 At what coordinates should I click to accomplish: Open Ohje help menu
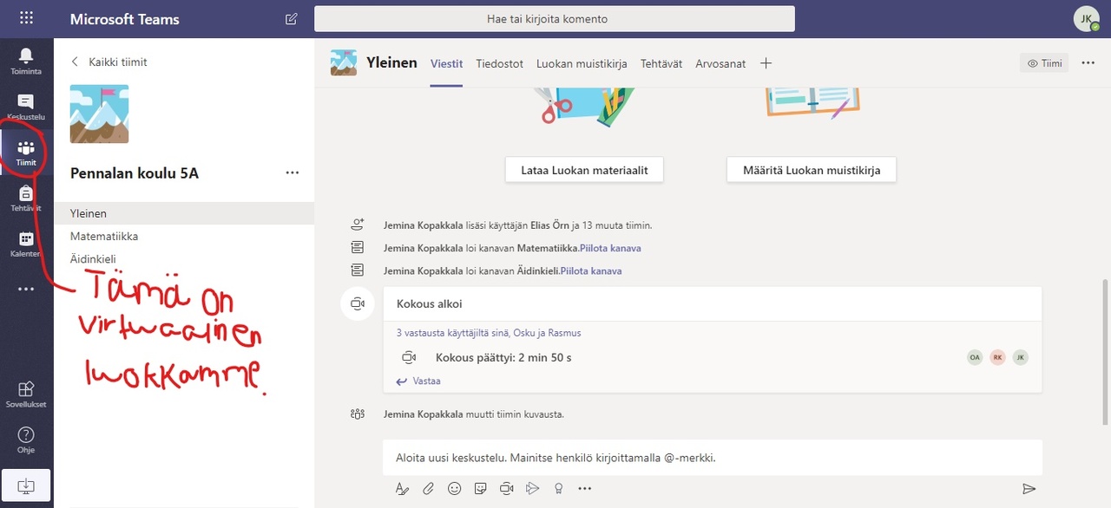(x=26, y=439)
